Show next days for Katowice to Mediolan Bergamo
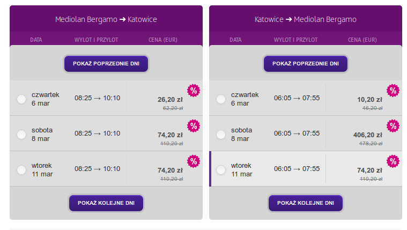The image size is (407, 230). click(306, 203)
